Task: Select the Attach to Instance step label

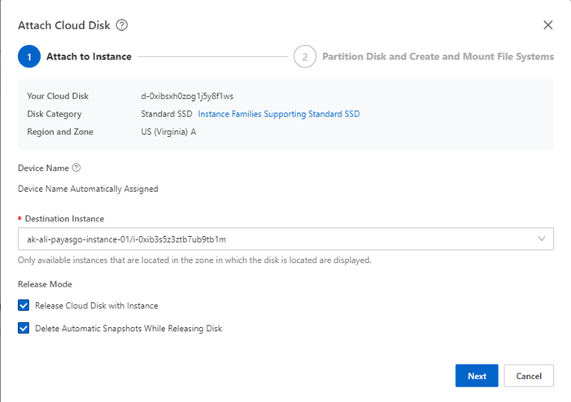Action: tap(89, 56)
